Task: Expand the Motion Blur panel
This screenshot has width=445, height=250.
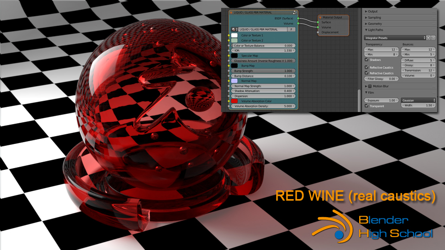Action: [x=366, y=86]
